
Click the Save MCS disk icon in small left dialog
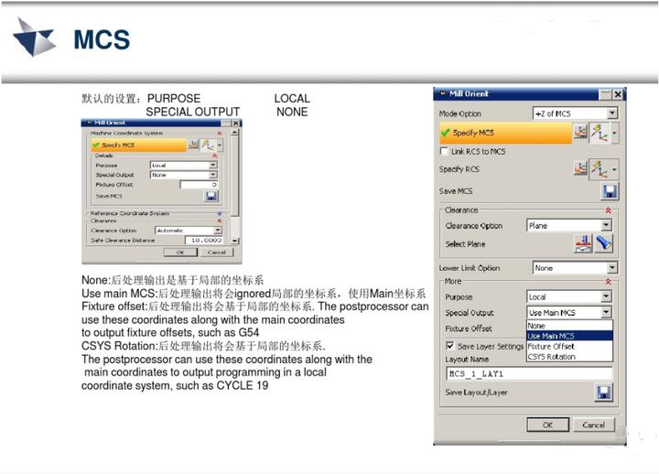point(211,196)
